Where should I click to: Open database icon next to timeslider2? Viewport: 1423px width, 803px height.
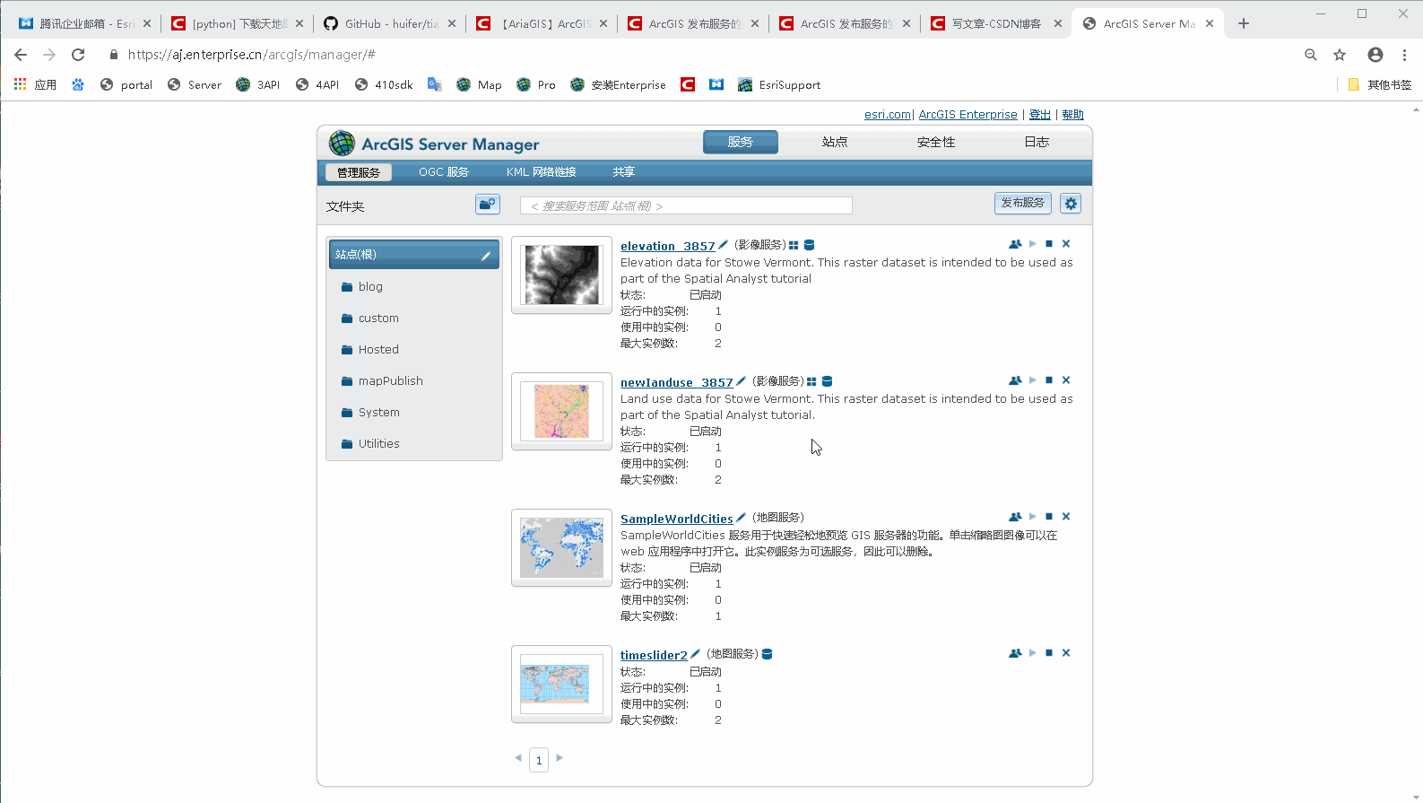click(767, 654)
